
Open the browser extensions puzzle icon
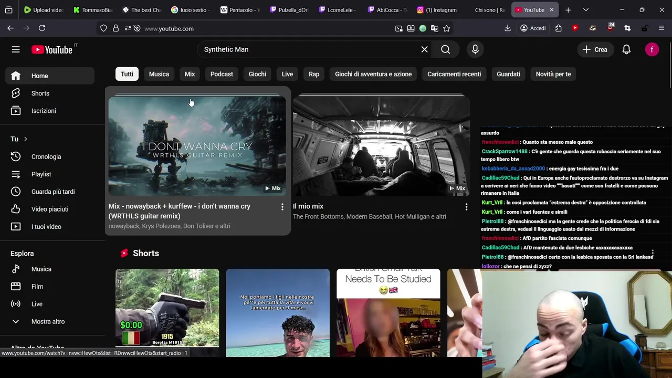558,28
